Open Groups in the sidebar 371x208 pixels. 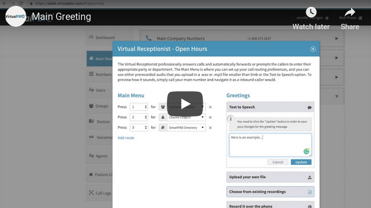click(x=99, y=106)
